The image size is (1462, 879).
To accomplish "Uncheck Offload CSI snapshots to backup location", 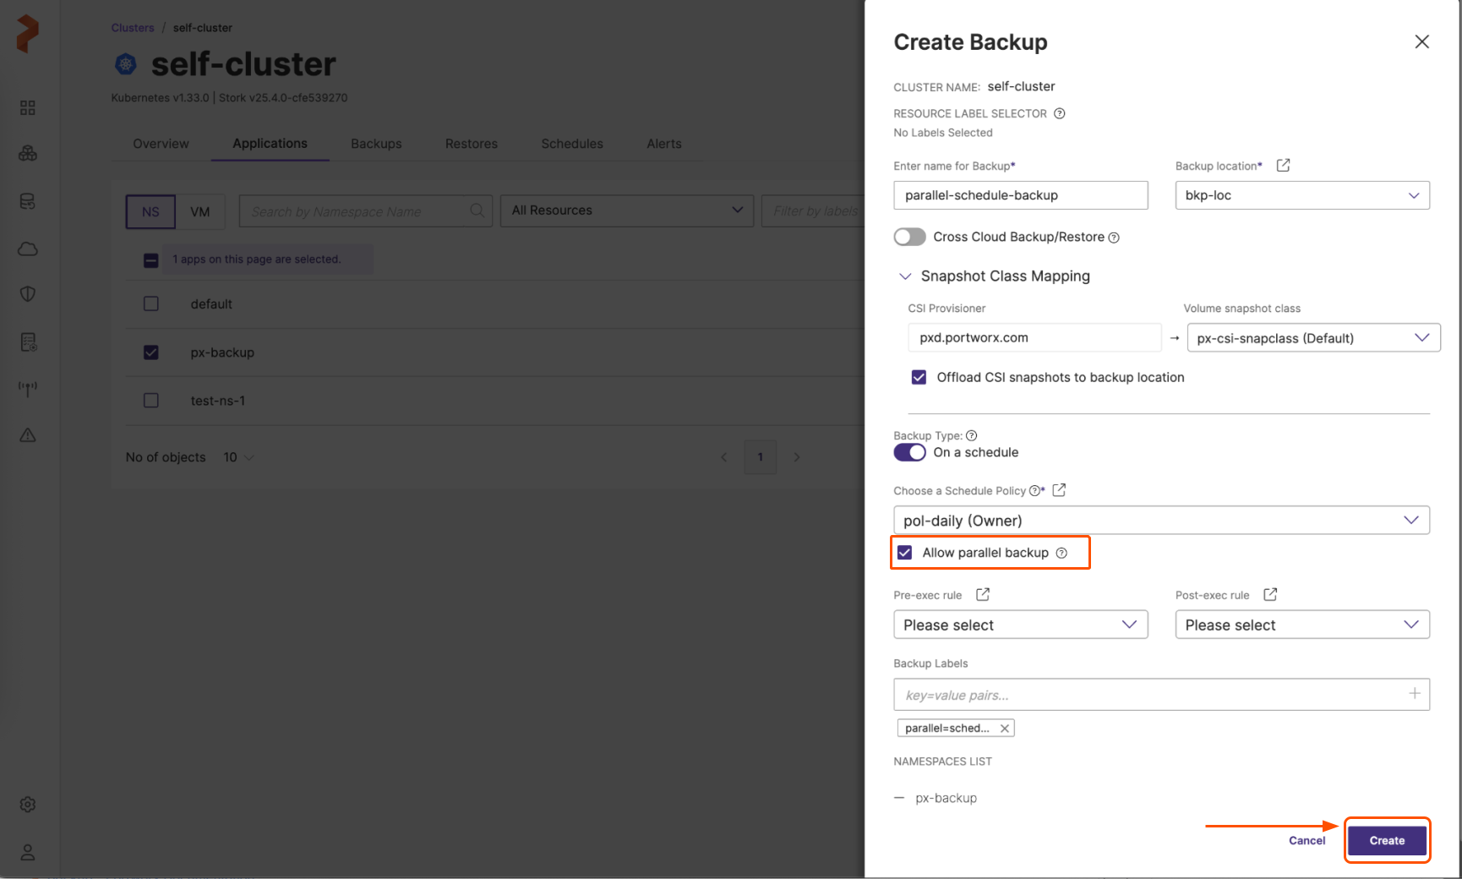I will click(x=919, y=378).
